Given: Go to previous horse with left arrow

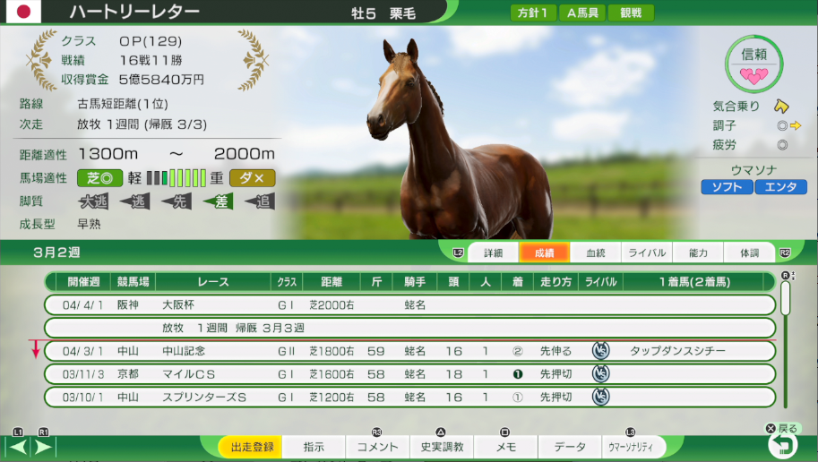Looking at the screenshot, I should [x=18, y=446].
